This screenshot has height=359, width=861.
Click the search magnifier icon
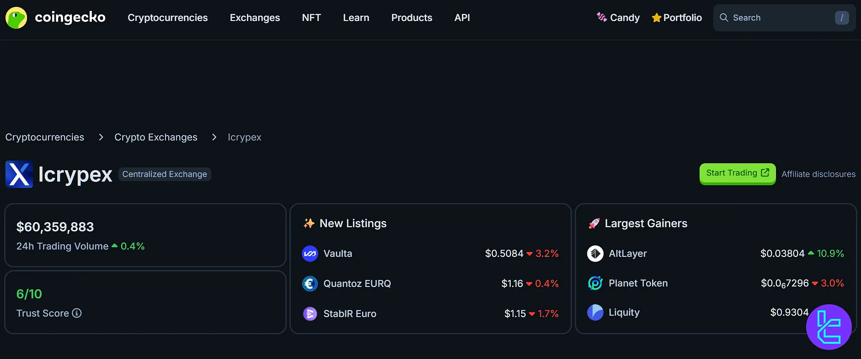[724, 17]
